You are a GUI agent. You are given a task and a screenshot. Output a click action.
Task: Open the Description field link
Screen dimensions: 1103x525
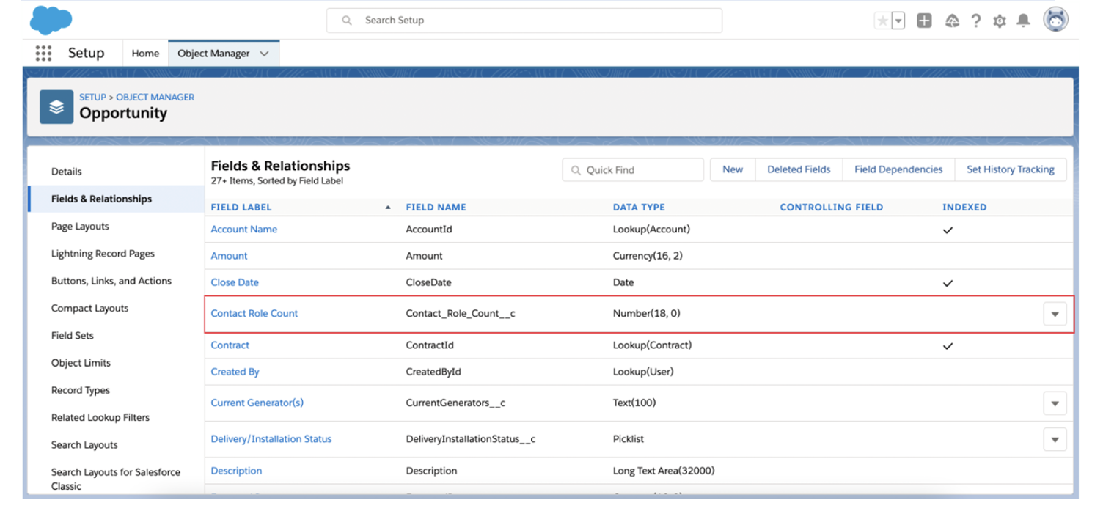[x=236, y=471]
